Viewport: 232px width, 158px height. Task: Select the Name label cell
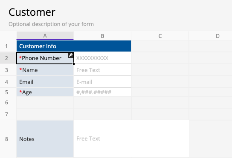pyautogui.click(x=45, y=70)
